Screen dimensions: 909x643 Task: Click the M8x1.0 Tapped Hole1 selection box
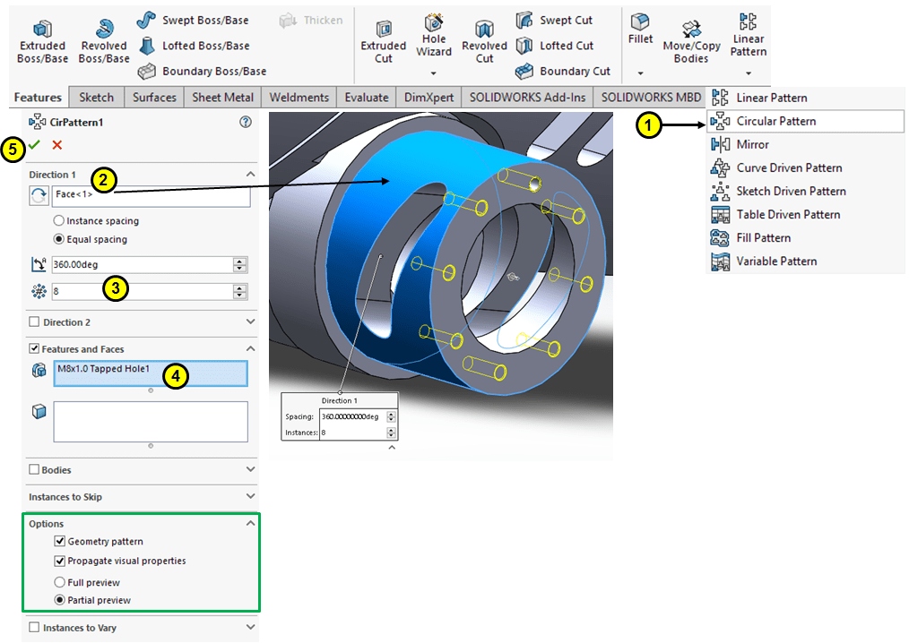150,373
